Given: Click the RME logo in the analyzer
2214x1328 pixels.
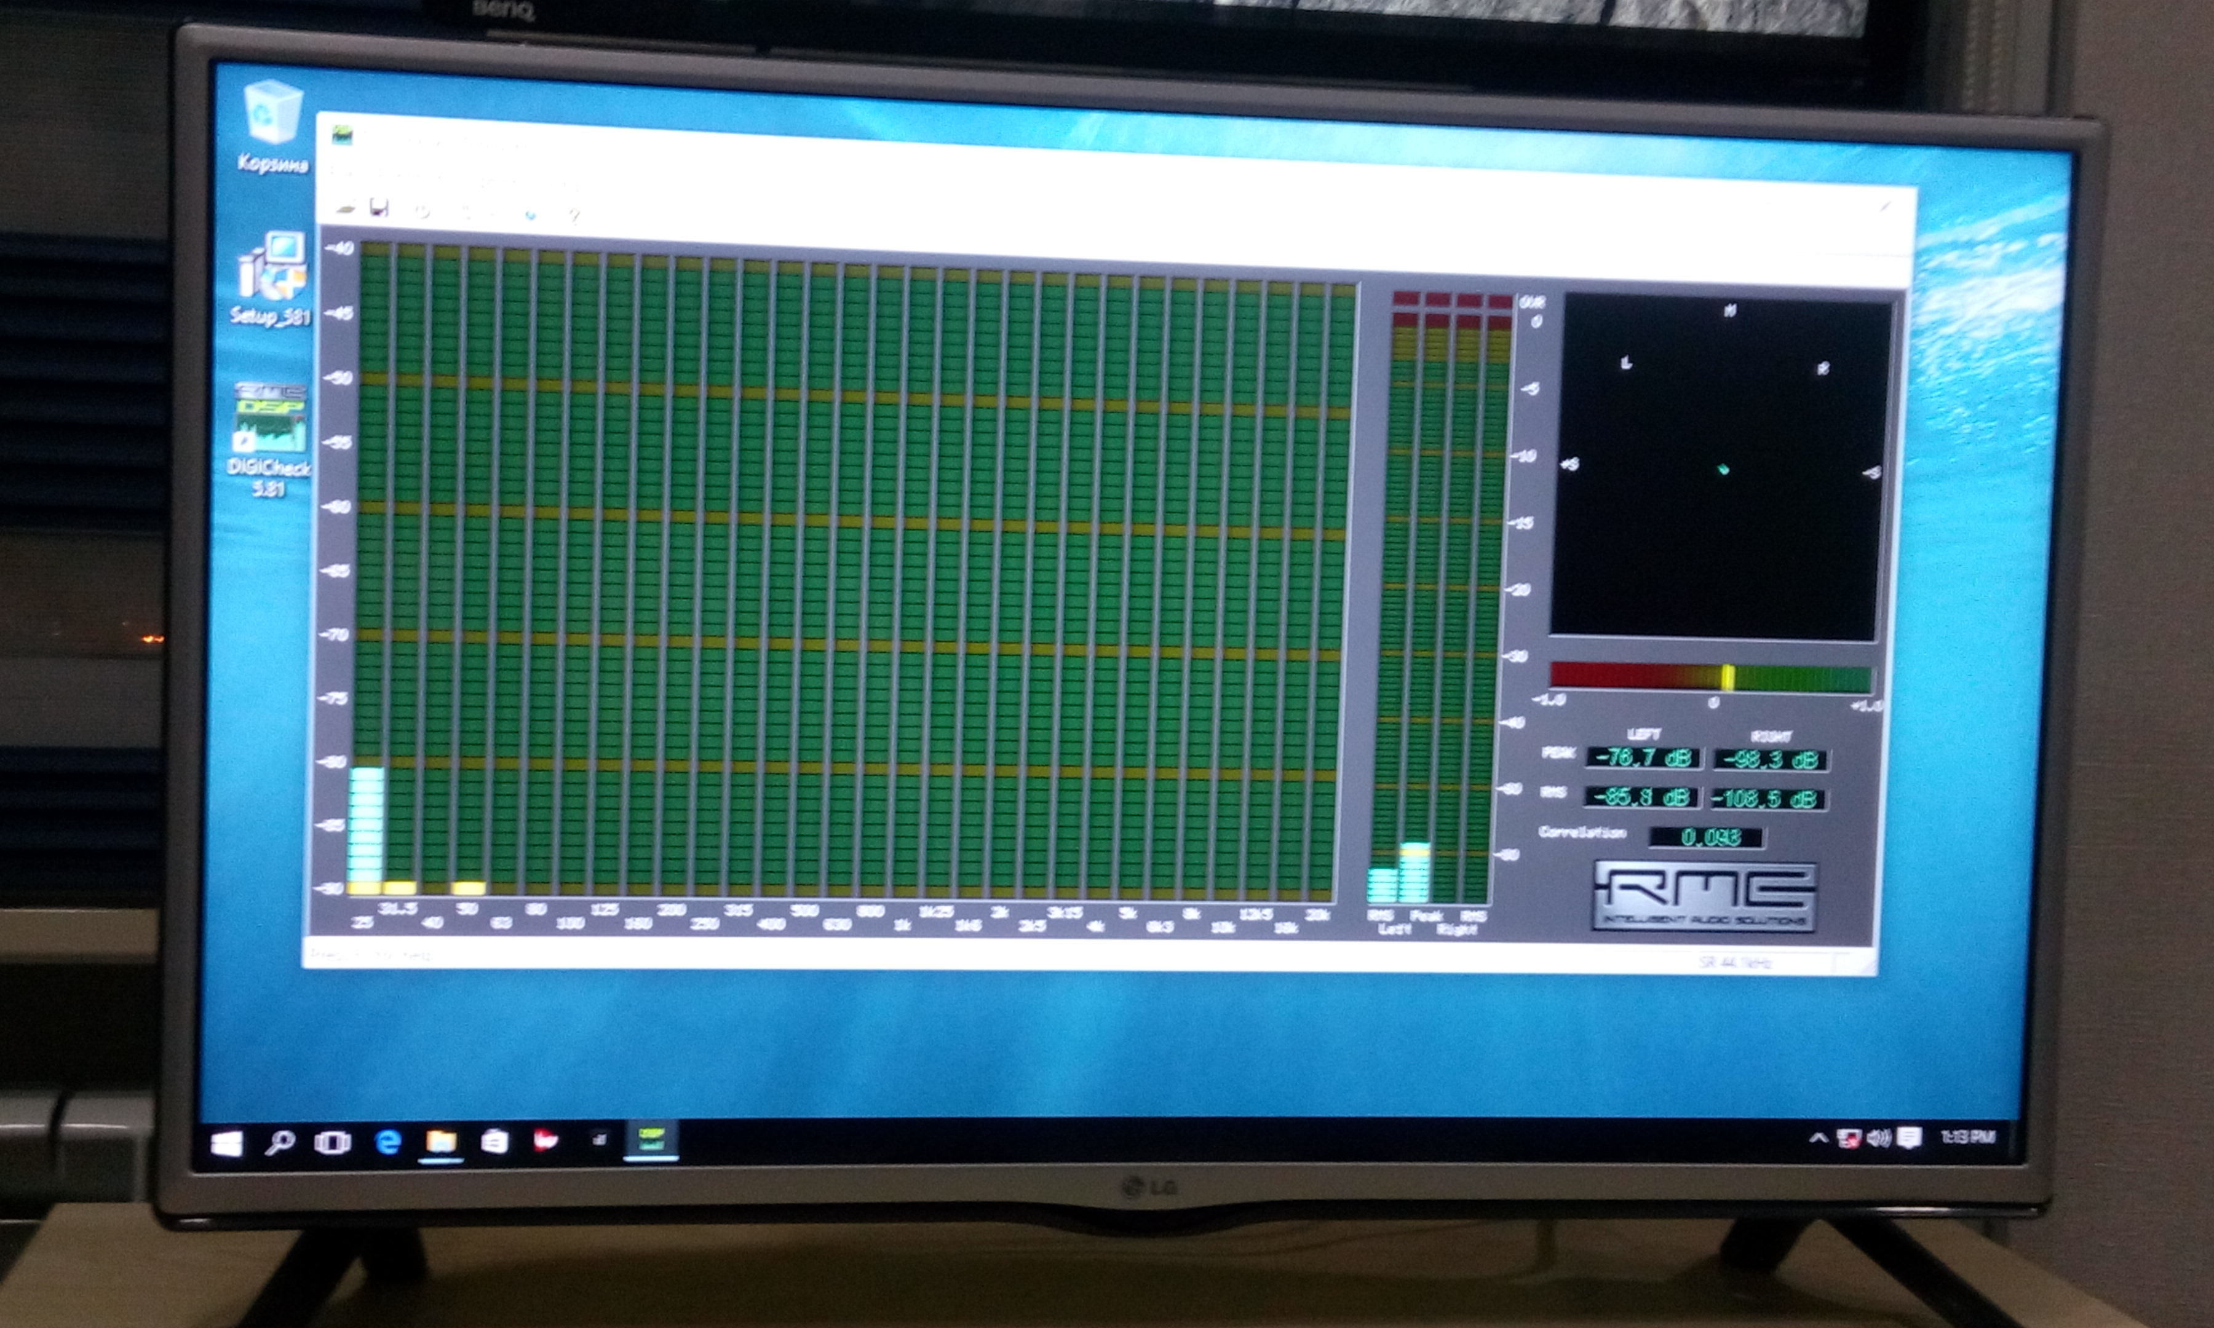Looking at the screenshot, I should pyautogui.click(x=1705, y=896).
